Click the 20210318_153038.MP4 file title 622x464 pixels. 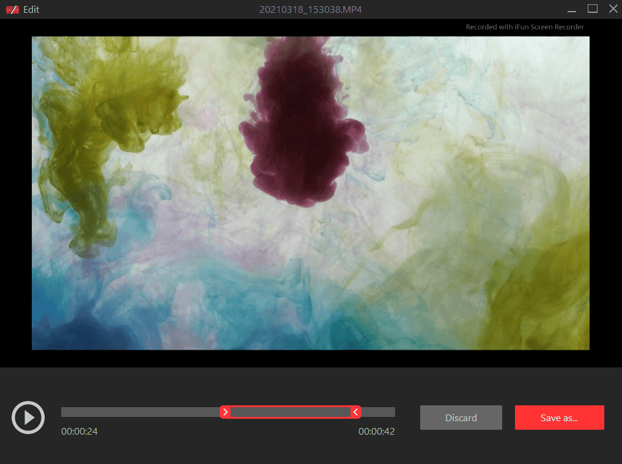[311, 10]
